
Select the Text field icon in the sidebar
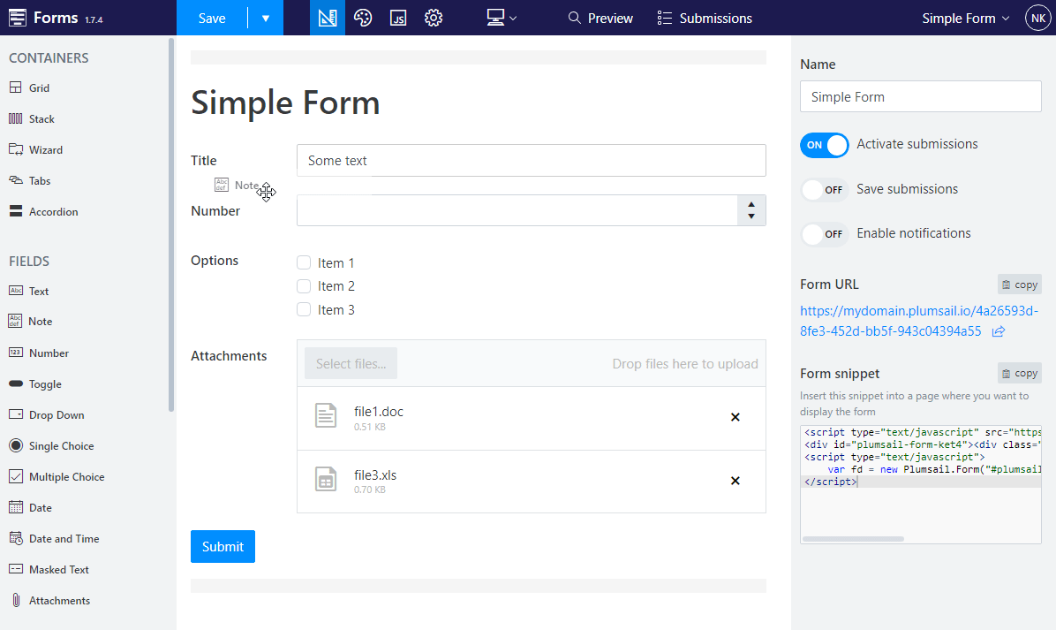[16, 291]
